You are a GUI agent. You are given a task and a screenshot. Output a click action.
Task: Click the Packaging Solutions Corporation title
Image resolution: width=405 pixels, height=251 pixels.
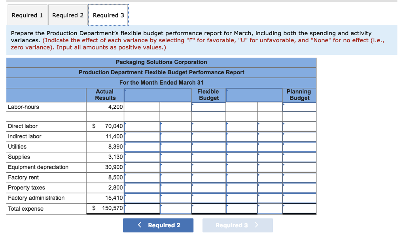(161, 62)
